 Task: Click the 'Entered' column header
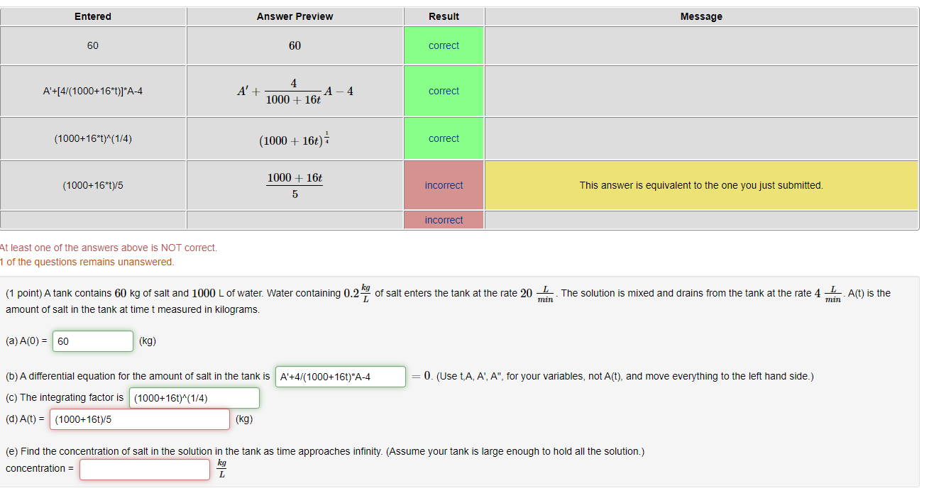coord(92,16)
